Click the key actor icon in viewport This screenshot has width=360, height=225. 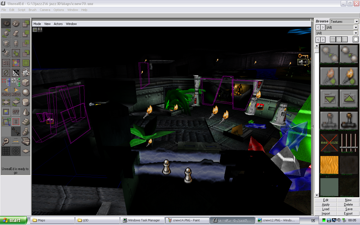click(303, 56)
